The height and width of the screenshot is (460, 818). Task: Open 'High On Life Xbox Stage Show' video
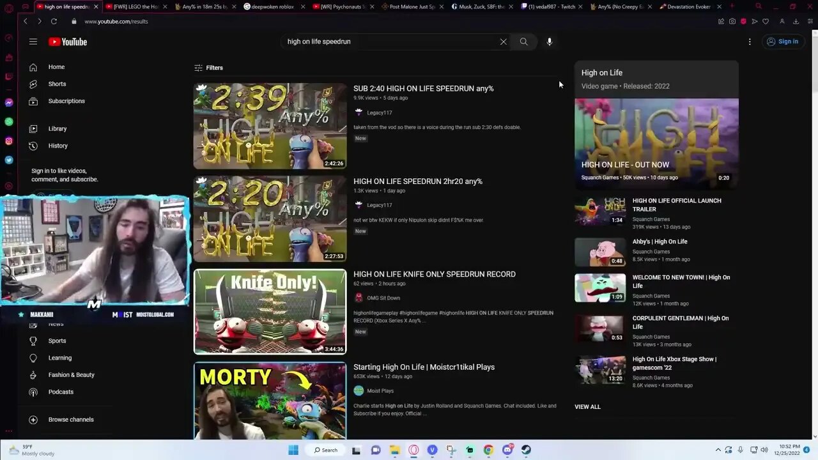(x=674, y=363)
